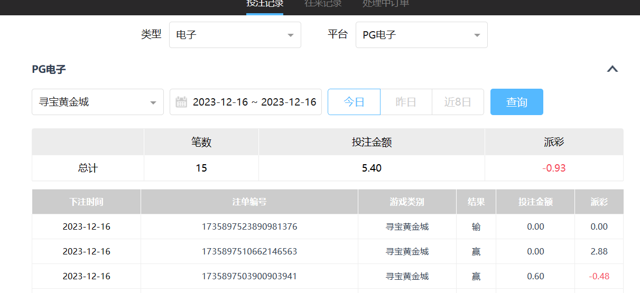
Task: Click the 查询 search button
Action: (x=517, y=102)
